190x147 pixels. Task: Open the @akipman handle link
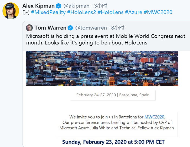pos(76,6)
